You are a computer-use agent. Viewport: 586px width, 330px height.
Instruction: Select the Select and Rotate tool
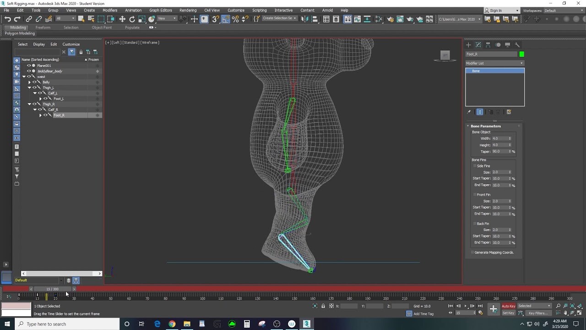[x=132, y=19]
